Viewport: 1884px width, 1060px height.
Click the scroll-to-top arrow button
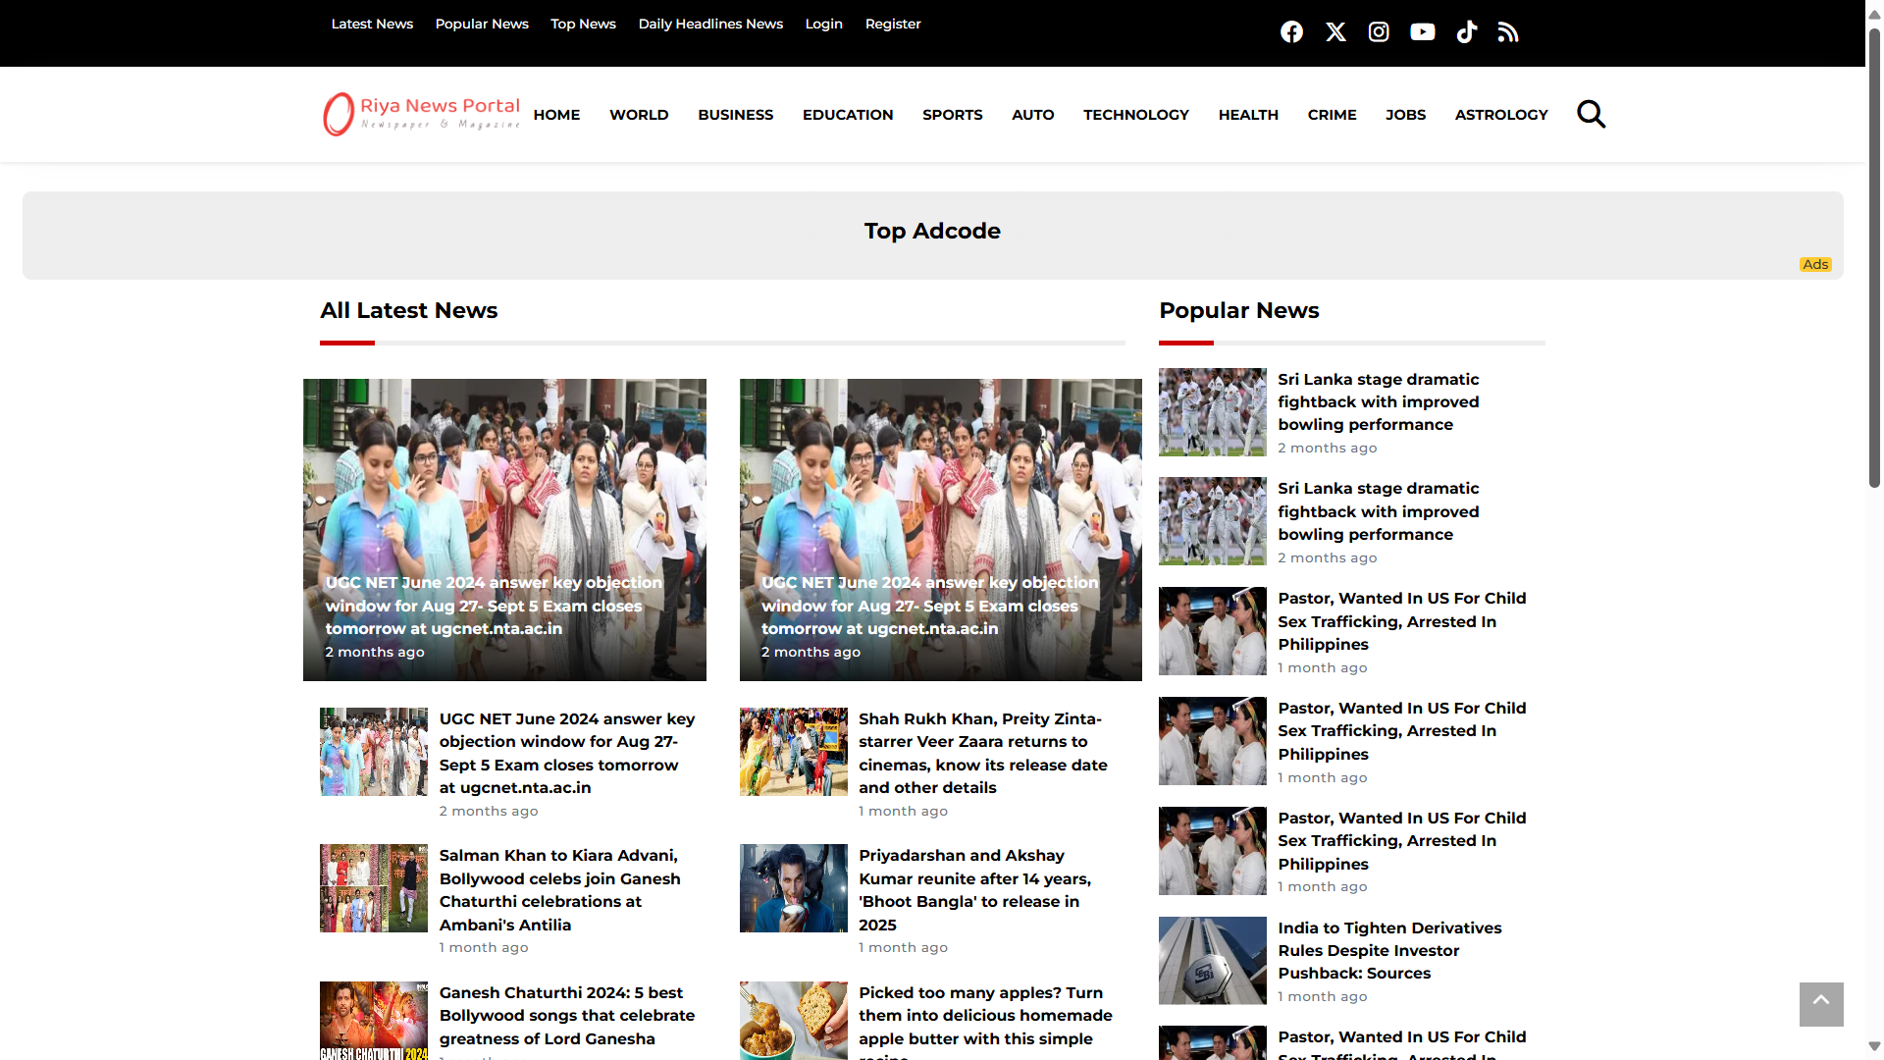[1821, 1003]
